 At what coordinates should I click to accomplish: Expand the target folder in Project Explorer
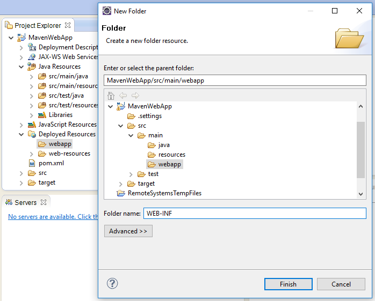point(21,183)
